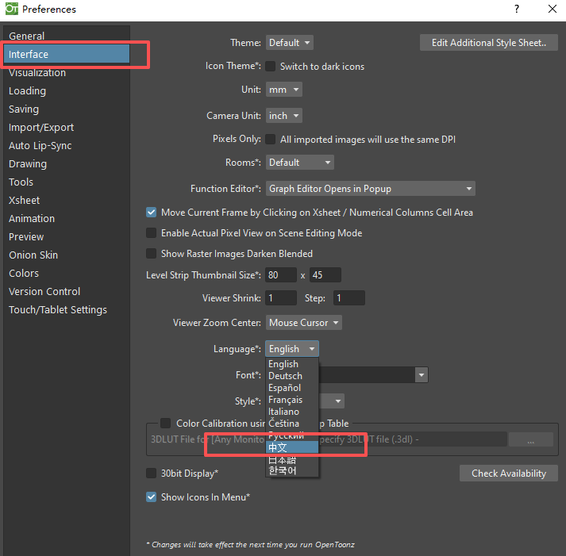Image resolution: width=566 pixels, height=556 pixels.
Task: Choose 中文 from language list
Action: [292, 447]
